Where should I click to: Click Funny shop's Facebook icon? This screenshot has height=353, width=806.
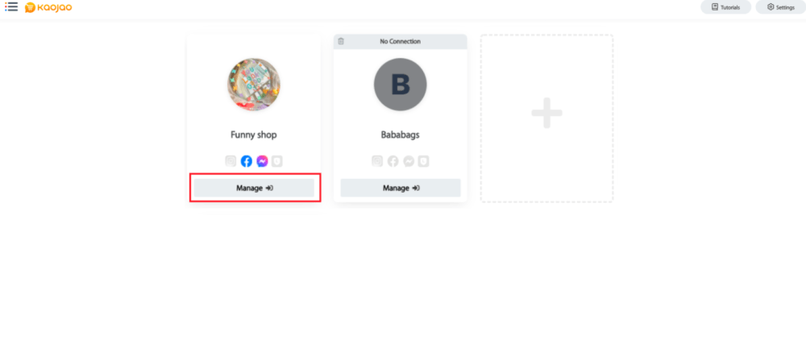point(246,161)
